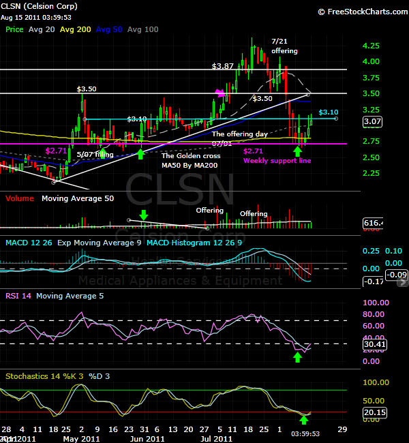Click the Jul 2011 date axis label

pos(216,439)
